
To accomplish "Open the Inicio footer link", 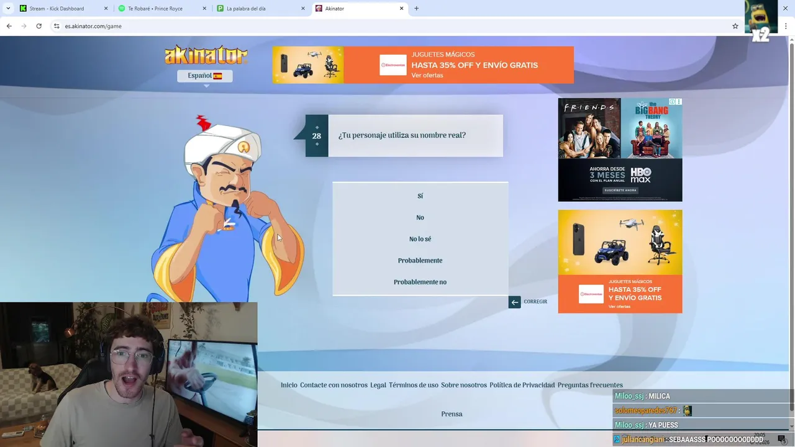I will pyautogui.click(x=289, y=385).
